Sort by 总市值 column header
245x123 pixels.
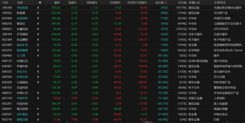point(182,2)
